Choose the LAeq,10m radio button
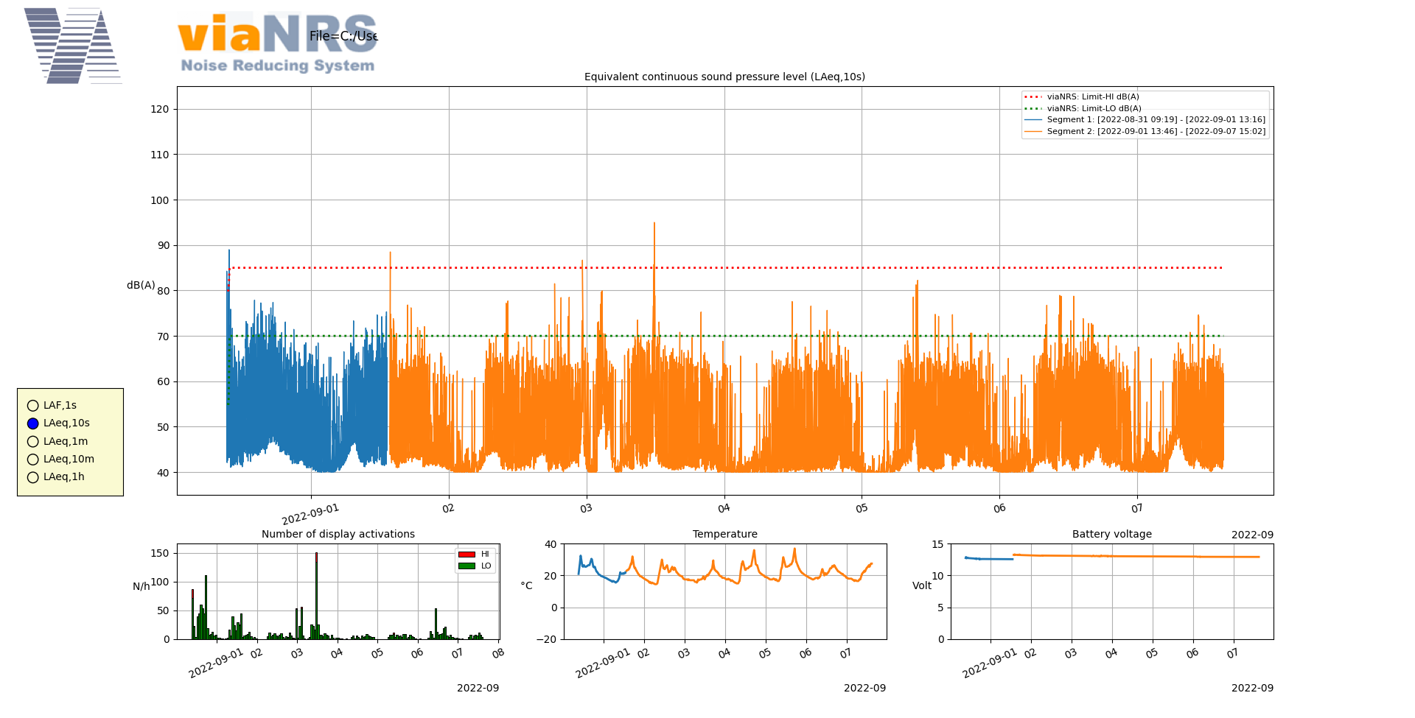 click(x=33, y=460)
